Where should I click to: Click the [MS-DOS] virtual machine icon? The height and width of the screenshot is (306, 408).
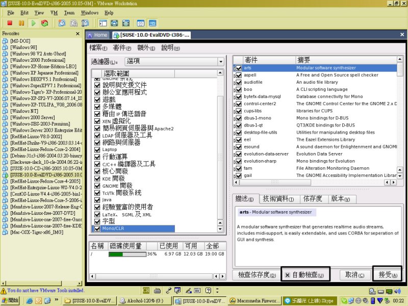pyautogui.click(x=5, y=41)
